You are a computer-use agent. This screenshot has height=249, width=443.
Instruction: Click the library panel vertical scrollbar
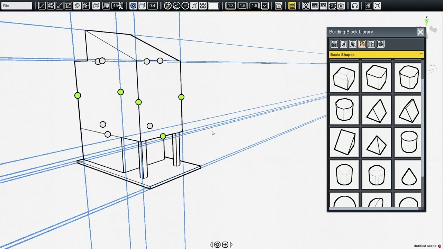pyautogui.click(x=423, y=128)
